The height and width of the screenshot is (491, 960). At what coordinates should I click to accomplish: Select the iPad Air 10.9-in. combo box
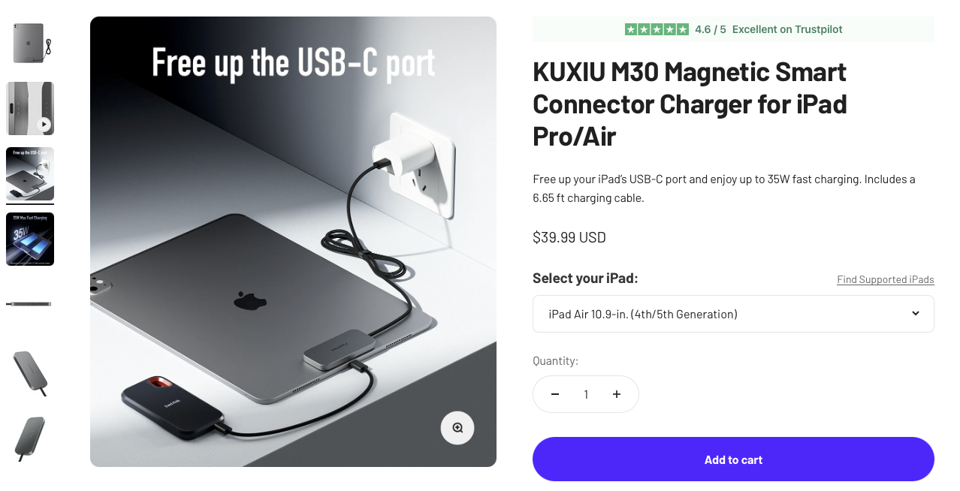click(733, 314)
